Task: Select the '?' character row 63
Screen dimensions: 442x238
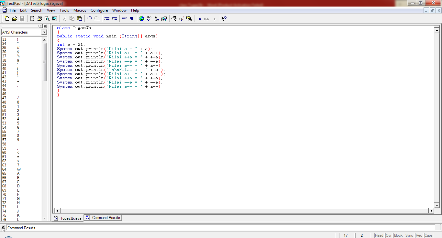Action: 21,165
